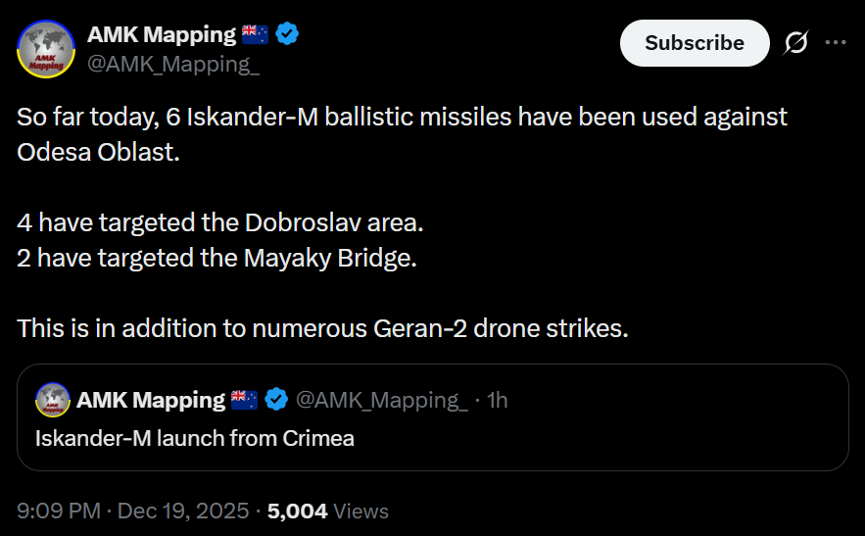Click the flag emoji inside the quoted tweet
This screenshot has width=865, height=536.
pos(244,400)
